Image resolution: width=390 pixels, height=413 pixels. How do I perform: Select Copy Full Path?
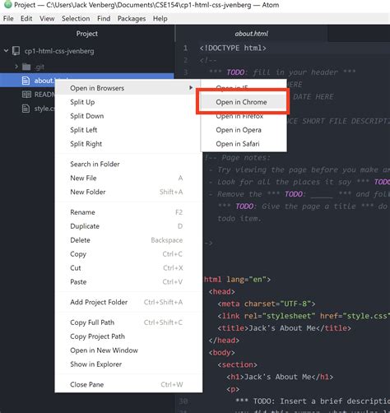[x=128, y=323]
